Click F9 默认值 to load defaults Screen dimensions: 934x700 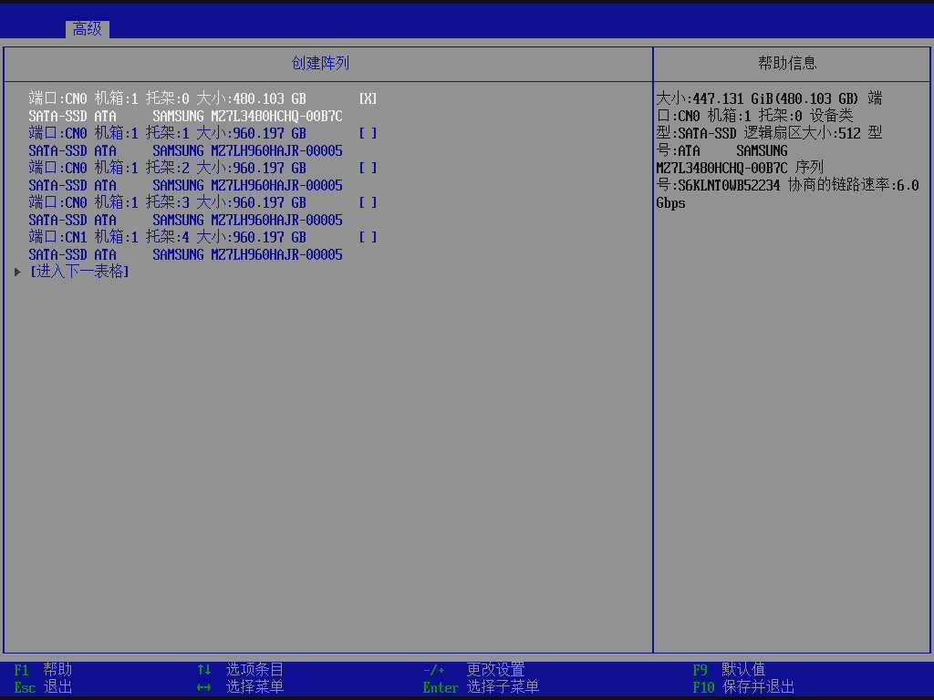(729, 670)
